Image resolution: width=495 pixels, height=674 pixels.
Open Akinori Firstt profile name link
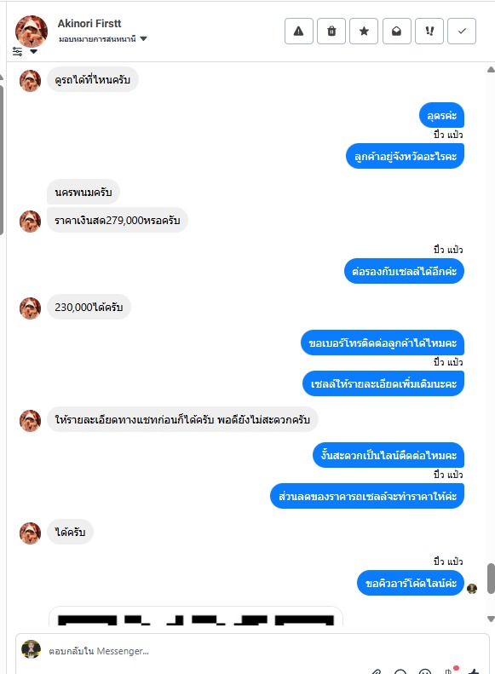coord(89,23)
